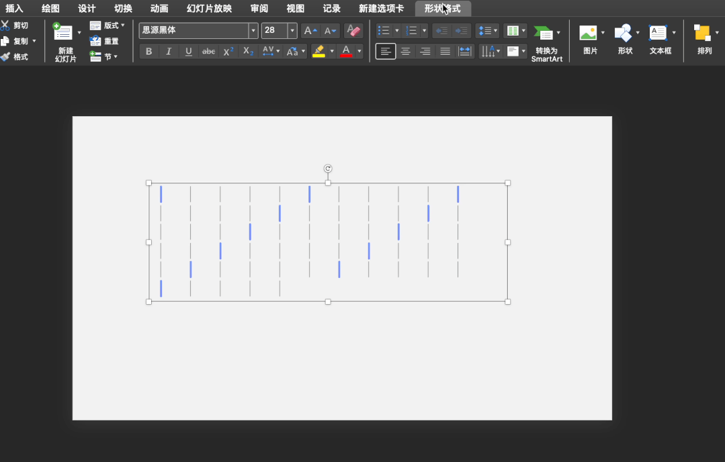Decrease font size with the smaller A icon
The height and width of the screenshot is (462, 725).
tap(330, 31)
